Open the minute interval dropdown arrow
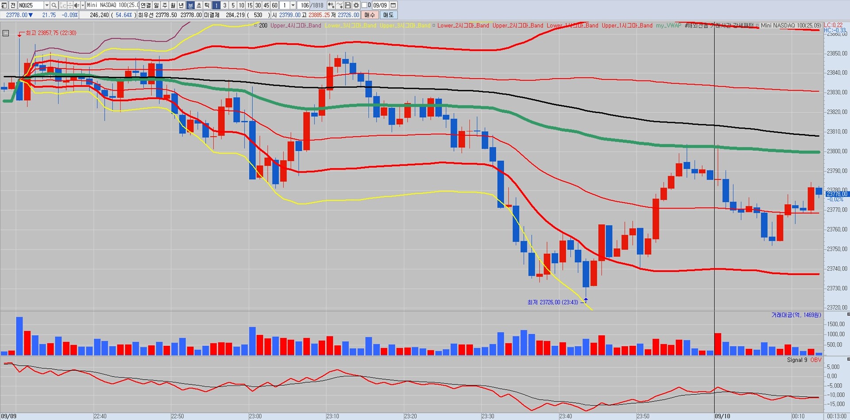Image resolution: width=850 pixels, height=420 pixels. tap(293, 5)
